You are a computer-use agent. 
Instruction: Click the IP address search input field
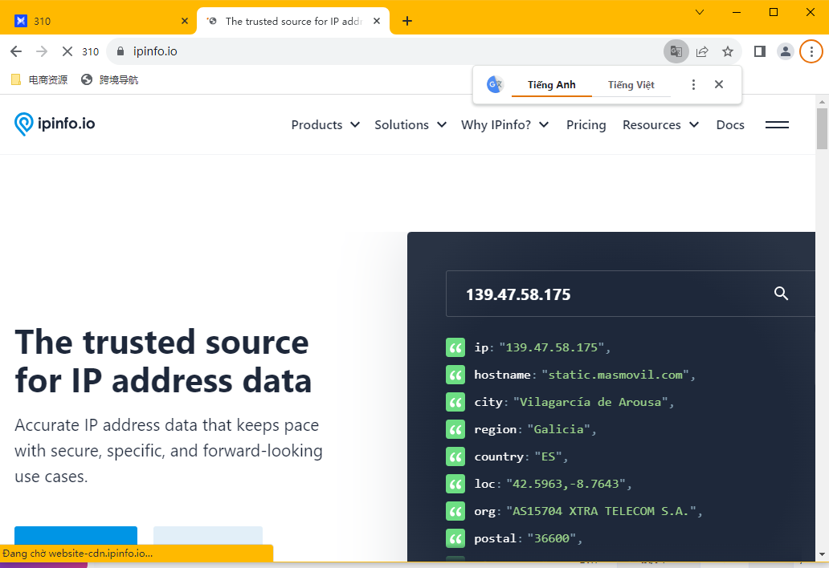pos(602,294)
